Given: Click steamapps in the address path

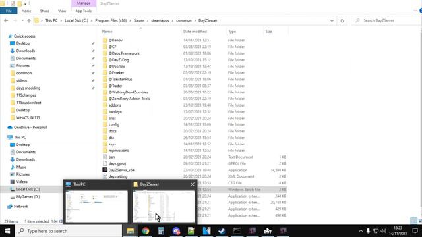Looking at the screenshot, I should click(x=160, y=20).
